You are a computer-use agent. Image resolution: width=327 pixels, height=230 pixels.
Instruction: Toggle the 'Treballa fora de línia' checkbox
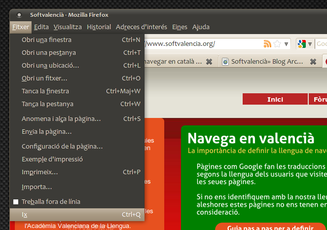(16, 202)
